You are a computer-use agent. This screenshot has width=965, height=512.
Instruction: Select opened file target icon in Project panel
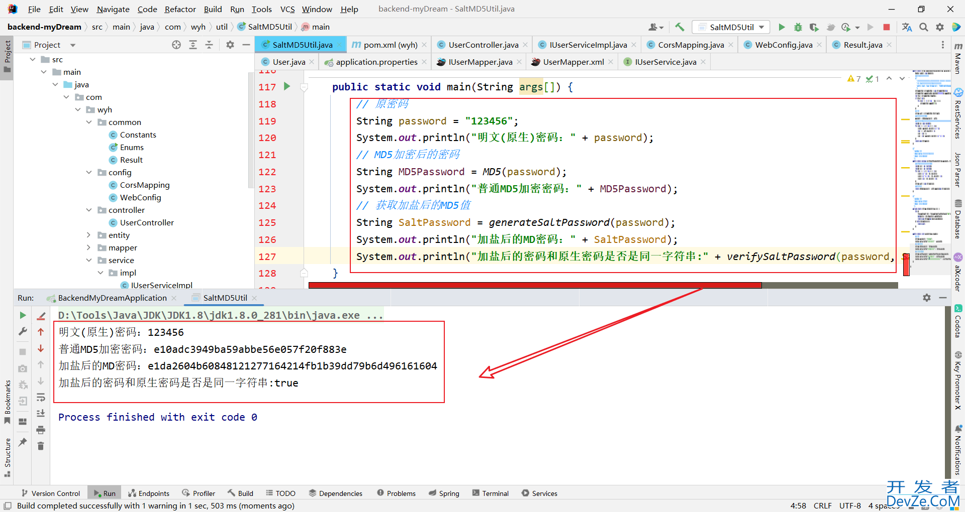(x=176, y=45)
